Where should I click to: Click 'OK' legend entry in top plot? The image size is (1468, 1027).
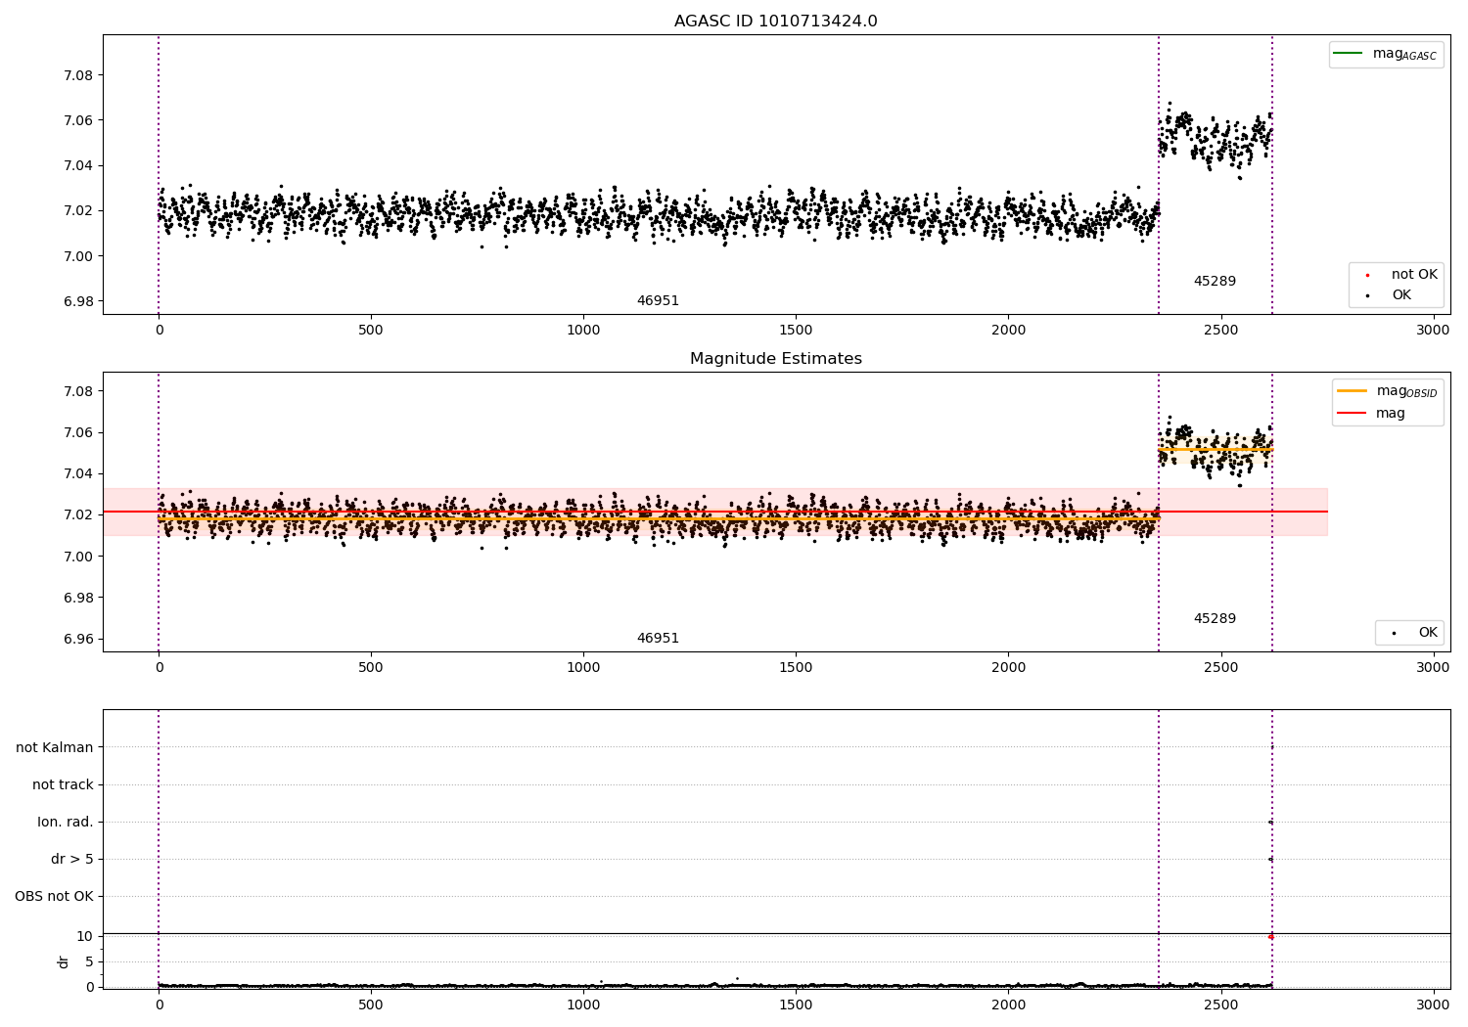pyautogui.click(x=1388, y=294)
